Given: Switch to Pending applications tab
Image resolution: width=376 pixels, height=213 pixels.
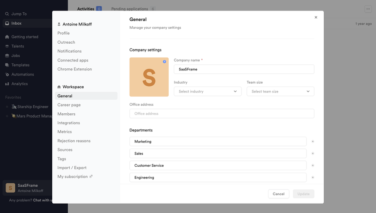Looking at the screenshot, I should [x=133, y=9].
